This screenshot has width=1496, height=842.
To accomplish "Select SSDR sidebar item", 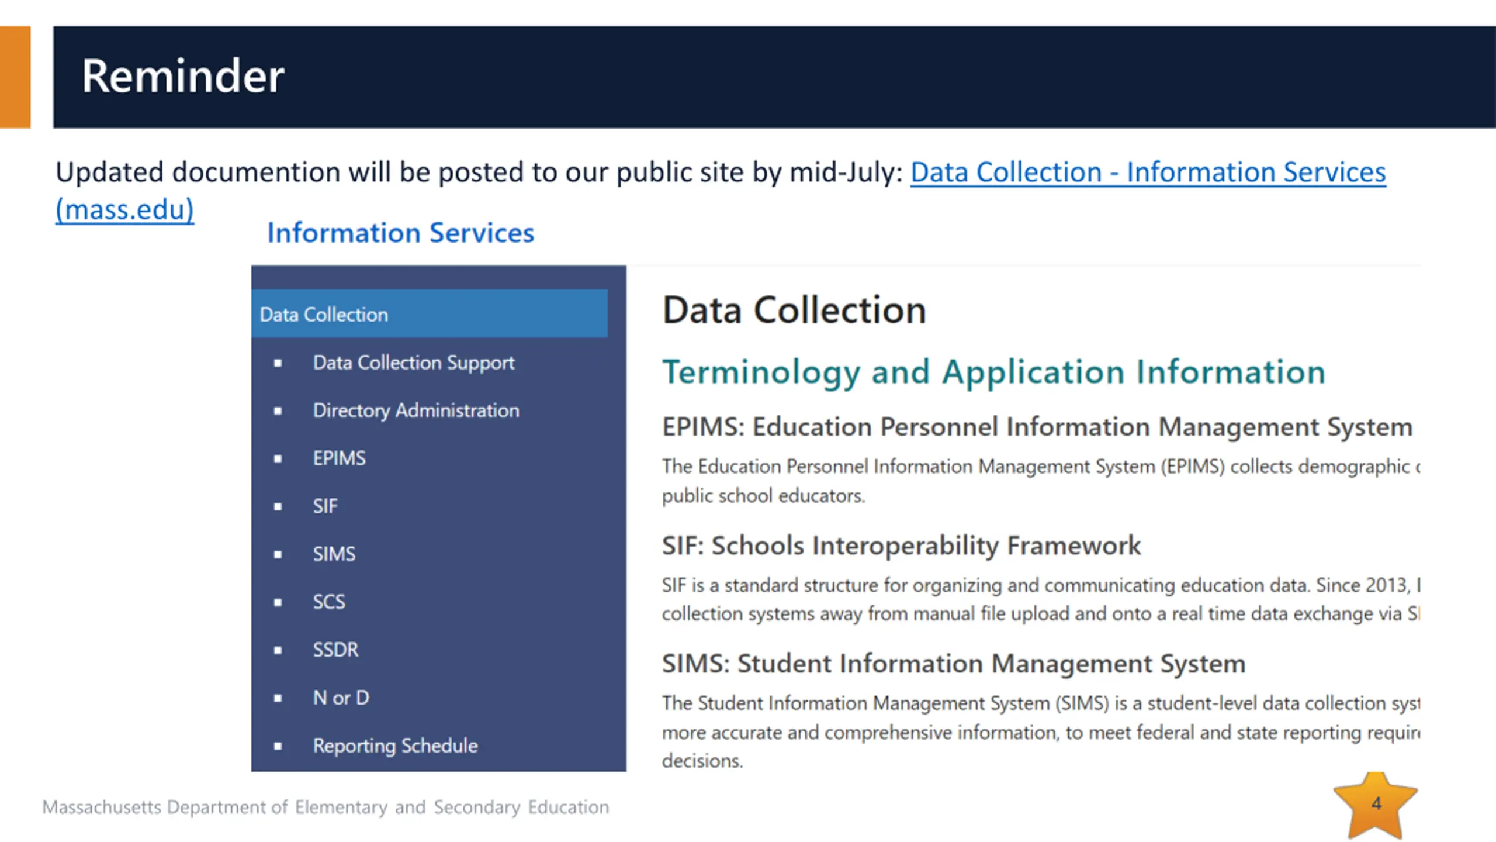I will [335, 650].
